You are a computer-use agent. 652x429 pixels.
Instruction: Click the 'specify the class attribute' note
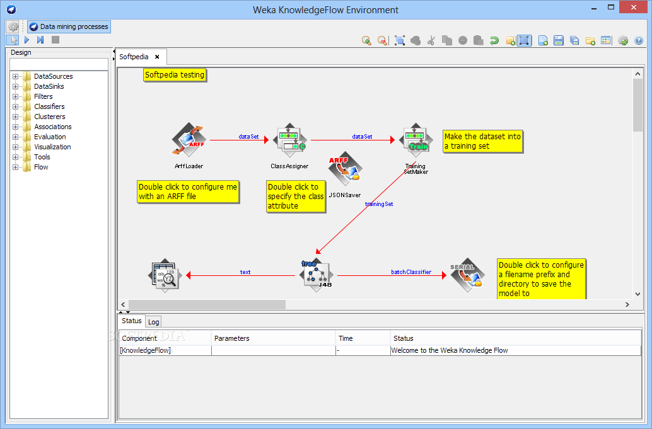pos(296,197)
